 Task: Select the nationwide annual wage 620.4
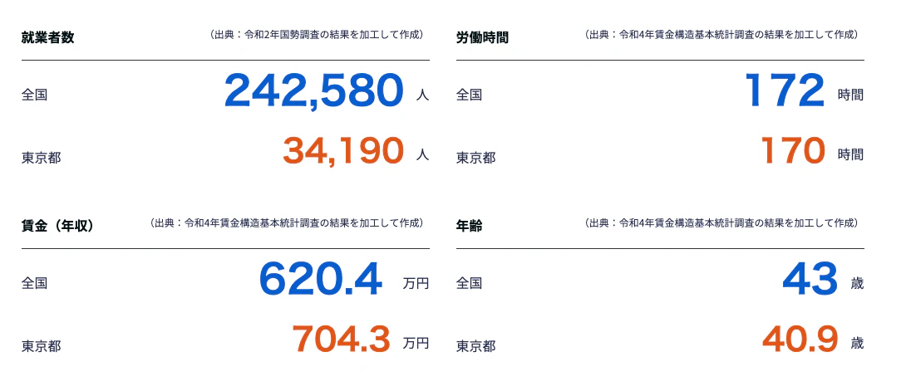click(321, 279)
